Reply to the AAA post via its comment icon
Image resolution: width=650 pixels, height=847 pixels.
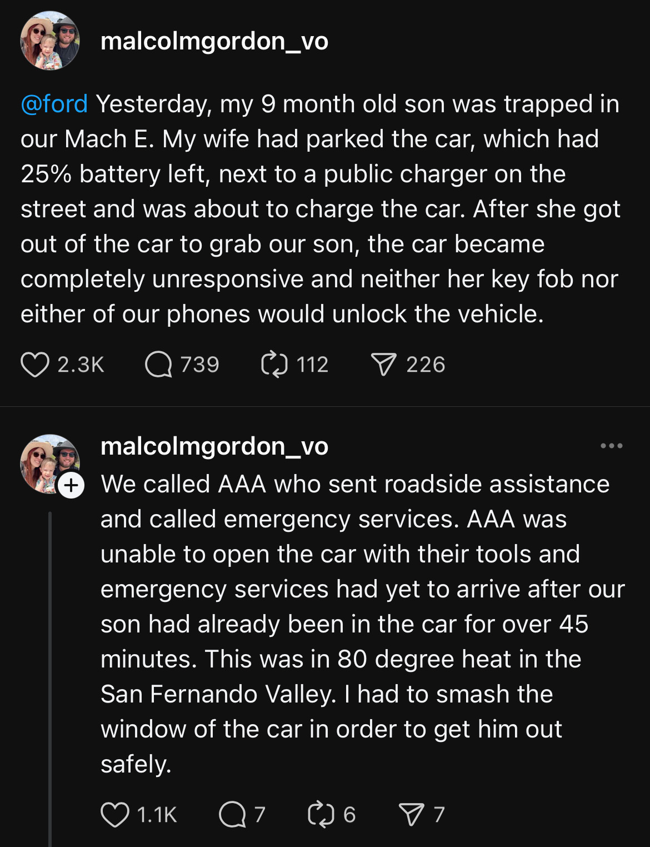click(x=232, y=815)
